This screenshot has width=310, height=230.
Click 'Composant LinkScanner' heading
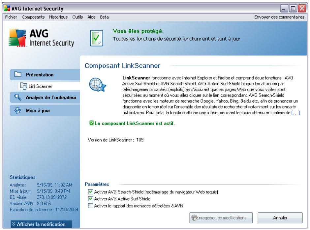[122, 65]
